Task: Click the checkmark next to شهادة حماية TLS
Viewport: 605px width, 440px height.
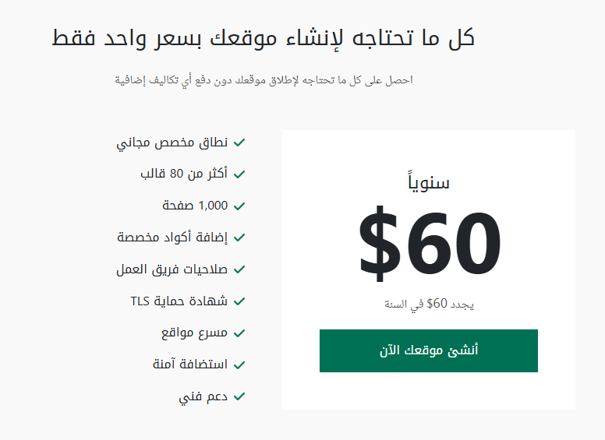Action: tap(239, 301)
